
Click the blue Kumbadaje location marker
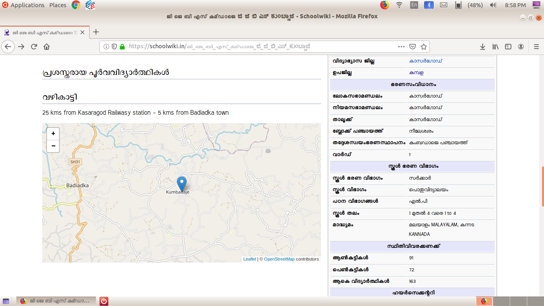(x=182, y=184)
